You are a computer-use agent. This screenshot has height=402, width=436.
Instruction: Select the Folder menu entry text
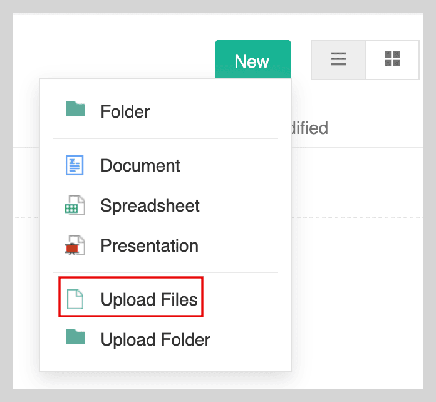pos(125,112)
